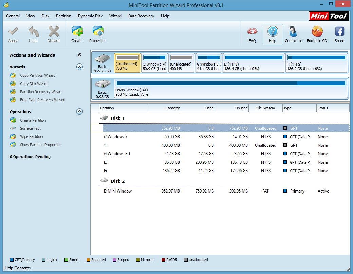Sort by Unused column header
The height and width of the screenshot is (274, 353).
click(x=232, y=108)
